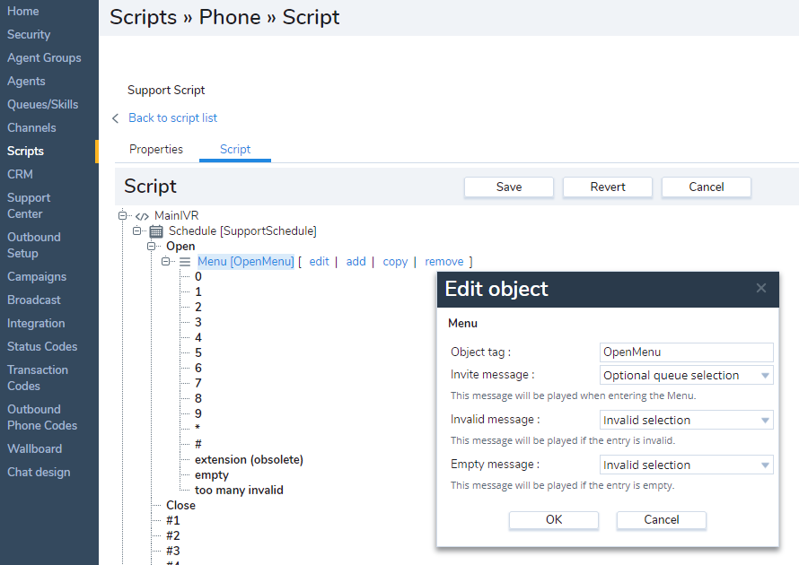Open Broadcast in the sidebar

click(33, 300)
